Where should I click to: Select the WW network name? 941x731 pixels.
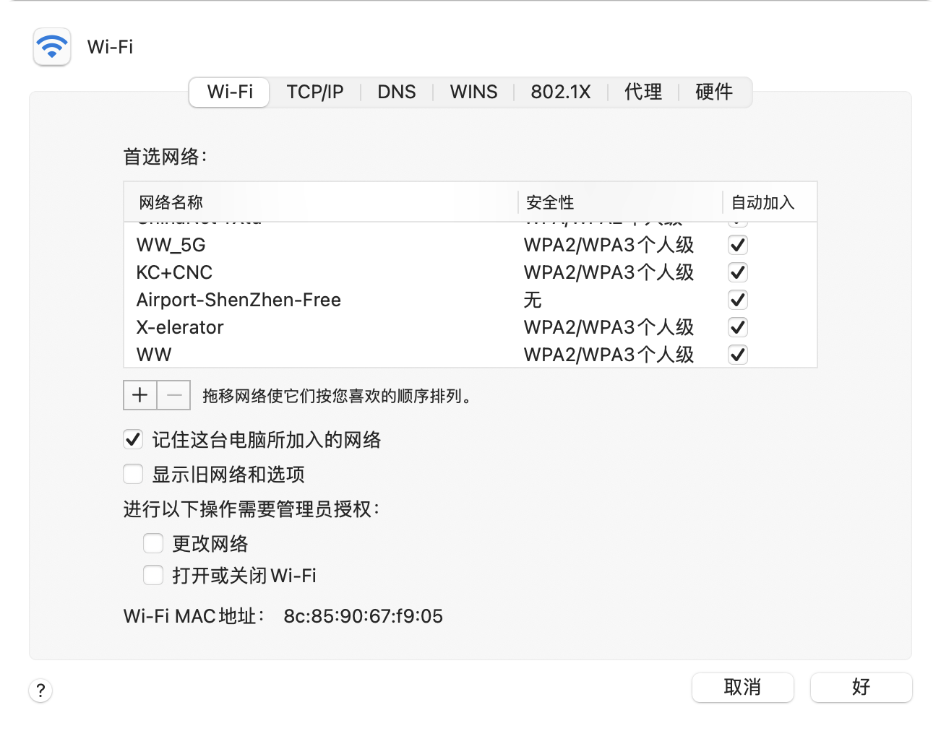154,355
